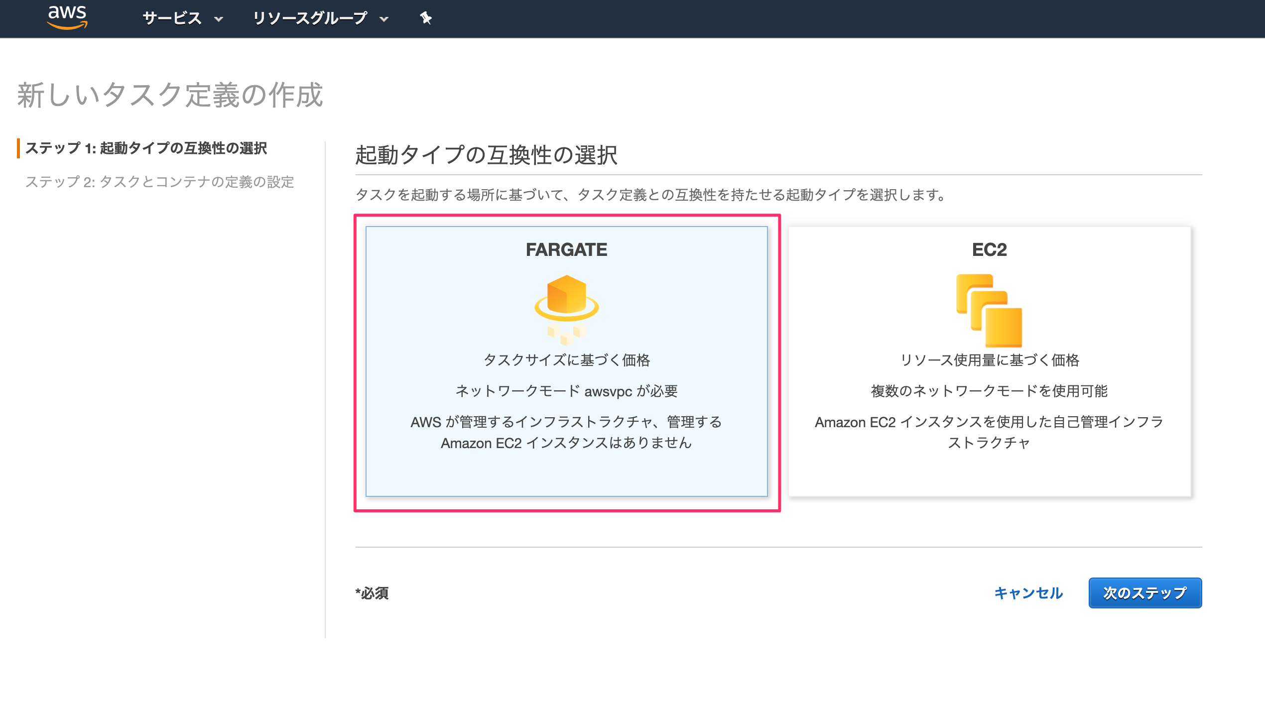1265x704 pixels.
Task: Choose the FARGATE launch type heading
Action: tap(566, 249)
